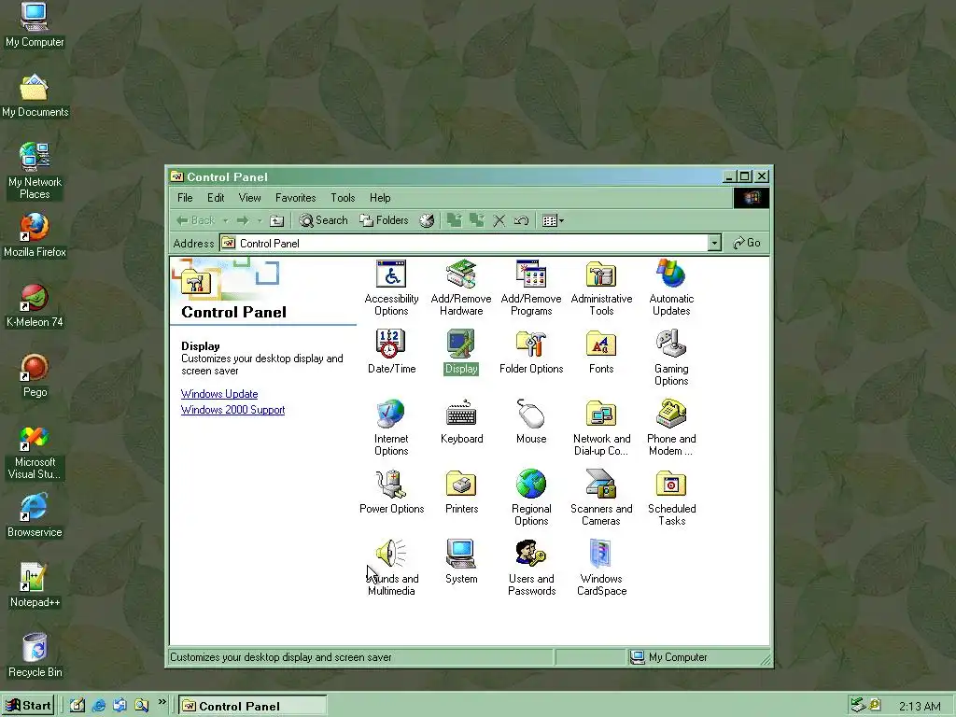This screenshot has height=717, width=956.
Task: Open the Favorites menu
Action: (x=296, y=198)
